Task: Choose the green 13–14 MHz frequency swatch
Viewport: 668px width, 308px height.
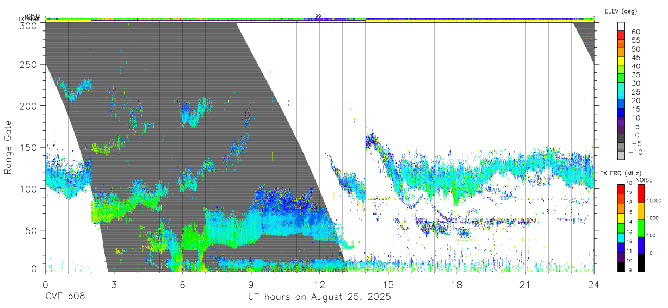Action: pos(622,228)
